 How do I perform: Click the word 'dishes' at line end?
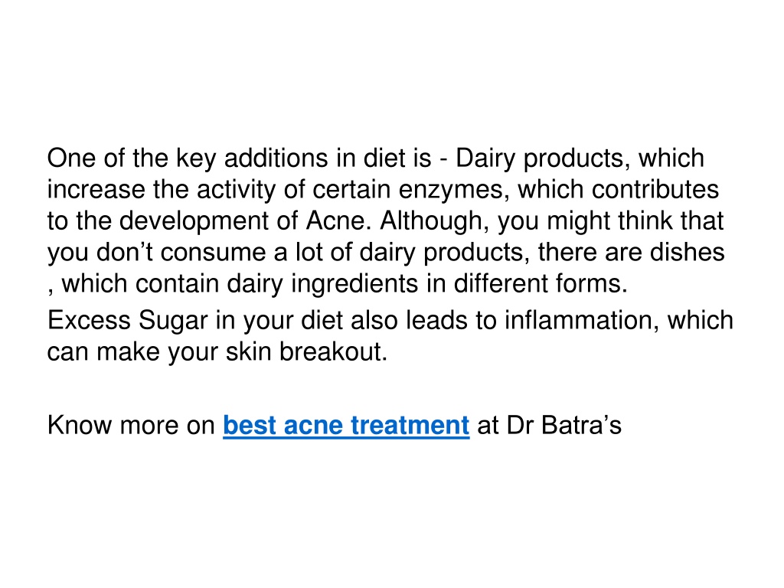coord(687,252)
